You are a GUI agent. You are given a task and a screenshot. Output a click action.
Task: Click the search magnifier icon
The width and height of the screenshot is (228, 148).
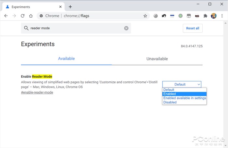point(26,28)
